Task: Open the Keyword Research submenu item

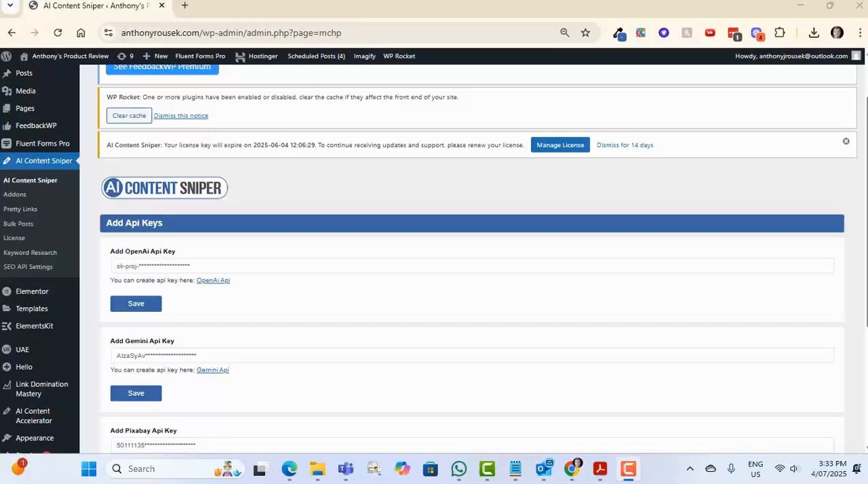Action: click(x=30, y=253)
